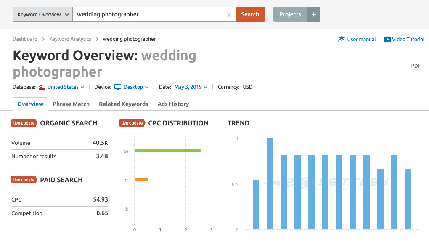The image size is (429, 242).
Task: Click the shortest first bar in Trend chart
Action: 256,205
